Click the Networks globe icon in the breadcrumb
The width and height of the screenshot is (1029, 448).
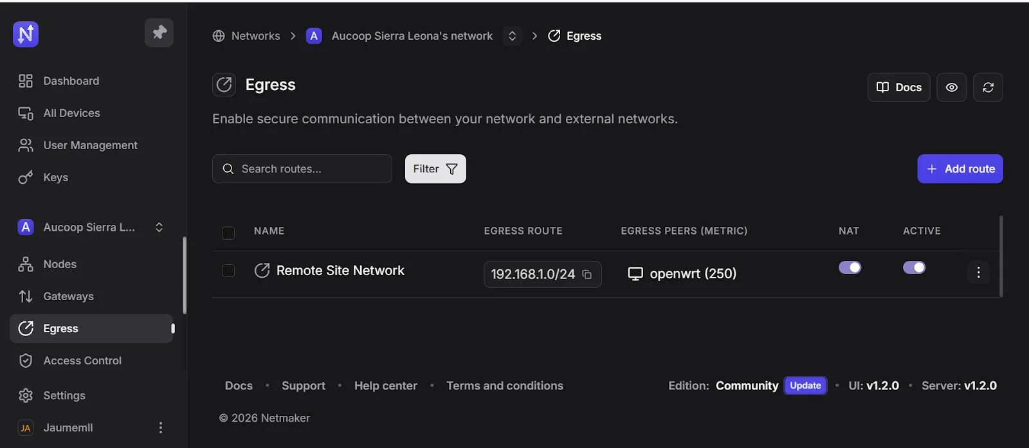[219, 36]
